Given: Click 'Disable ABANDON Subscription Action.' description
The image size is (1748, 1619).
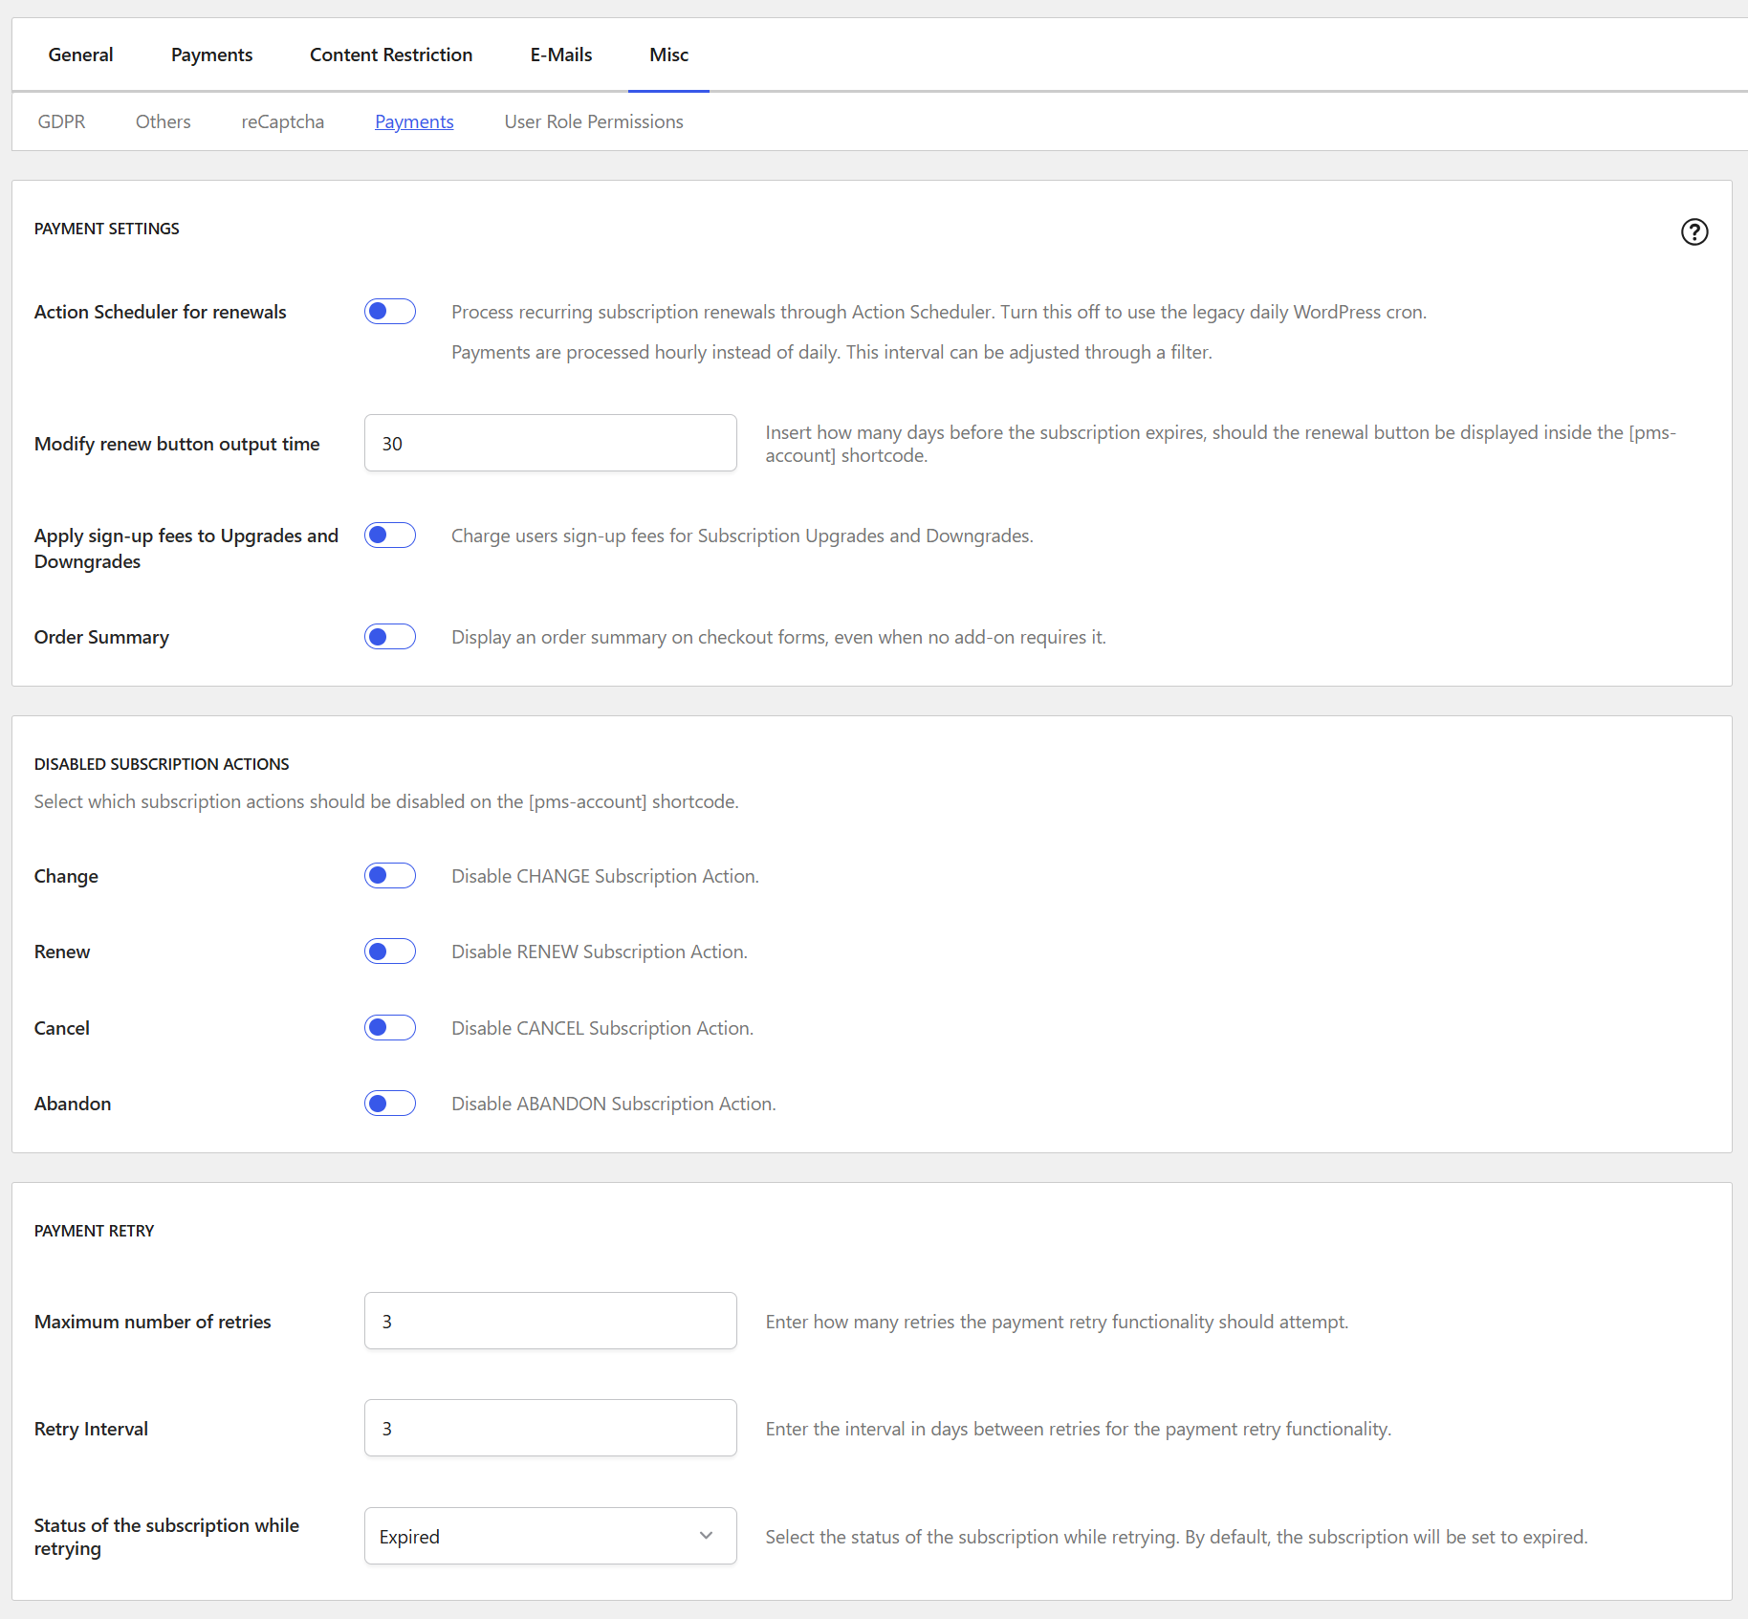Looking at the screenshot, I should point(614,1104).
